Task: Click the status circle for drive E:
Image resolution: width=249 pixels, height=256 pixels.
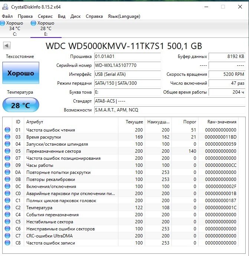Action: [x=33, y=23]
